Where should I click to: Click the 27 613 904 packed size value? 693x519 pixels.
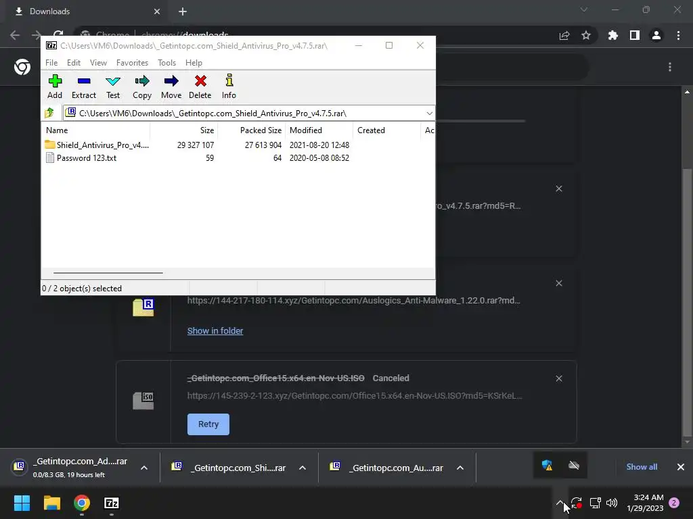[x=263, y=145]
